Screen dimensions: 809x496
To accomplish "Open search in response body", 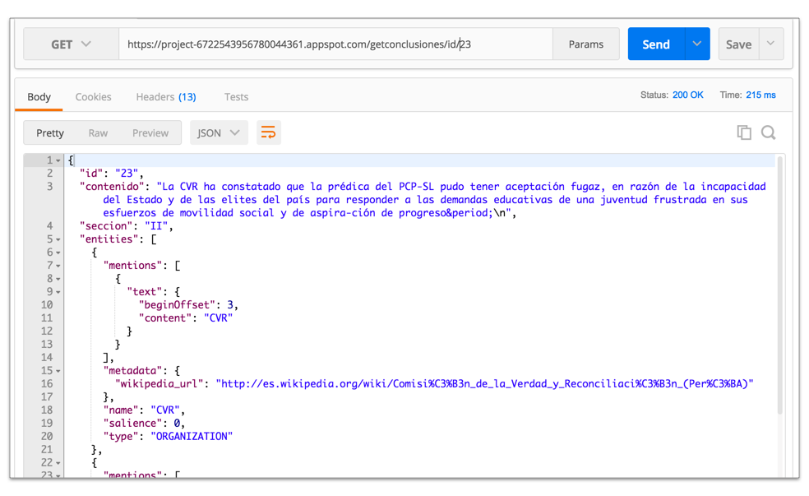I will tap(768, 132).
